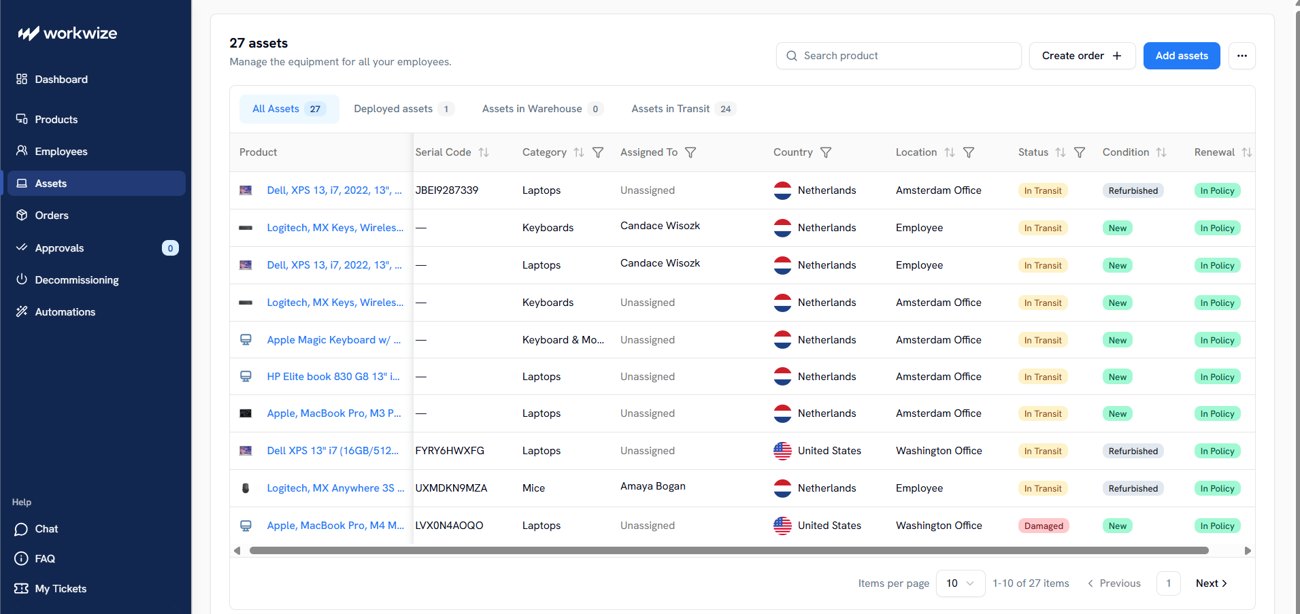Open the FAQ link
Screen dimensions: 1300x614
(35, 559)
